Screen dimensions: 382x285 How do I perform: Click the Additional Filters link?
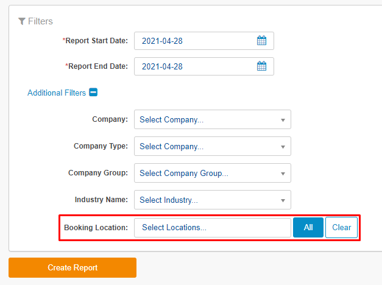pos(57,93)
